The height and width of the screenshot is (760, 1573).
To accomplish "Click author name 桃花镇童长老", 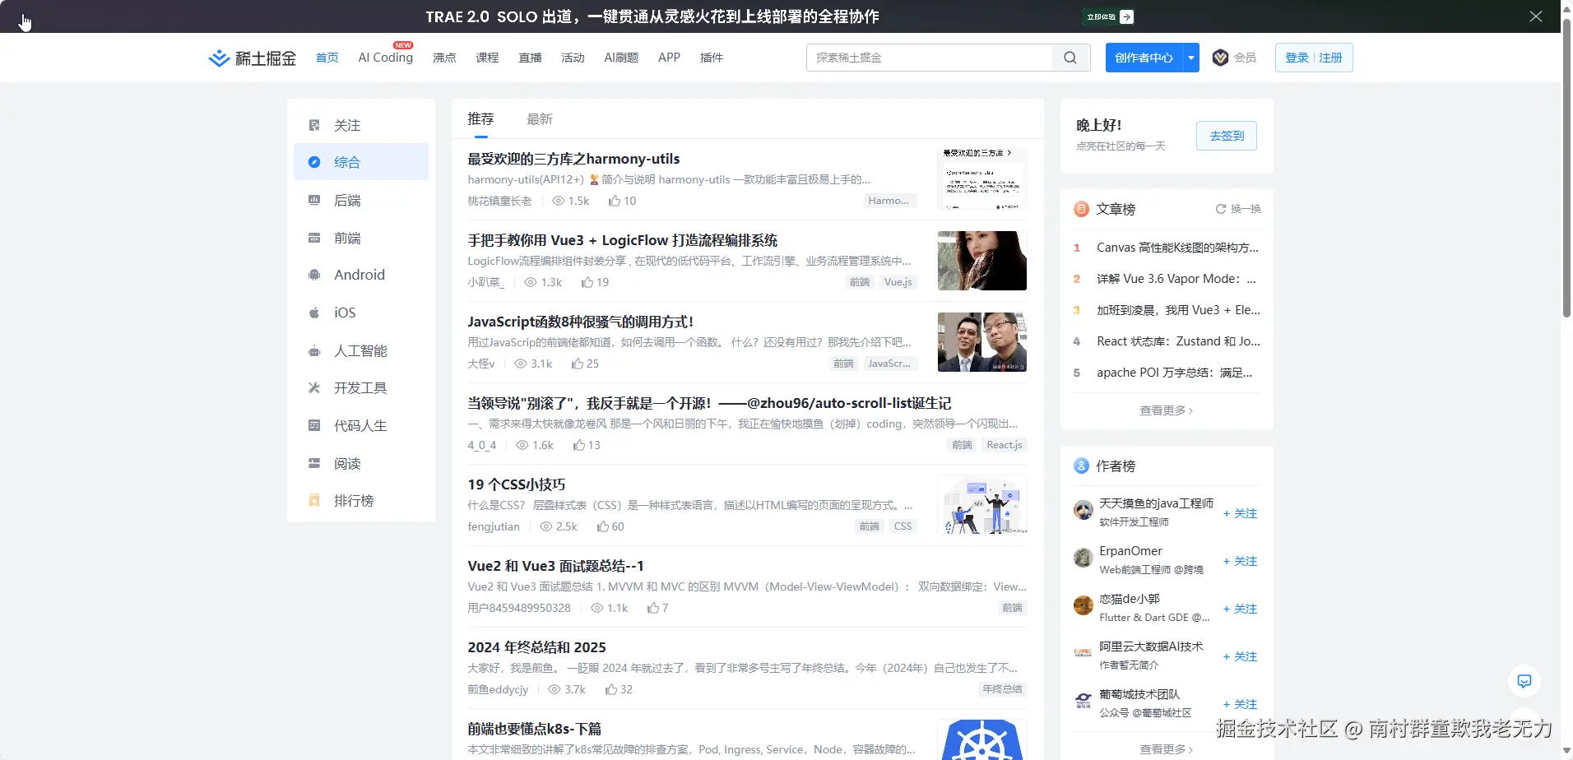I will (x=499, y=201).
